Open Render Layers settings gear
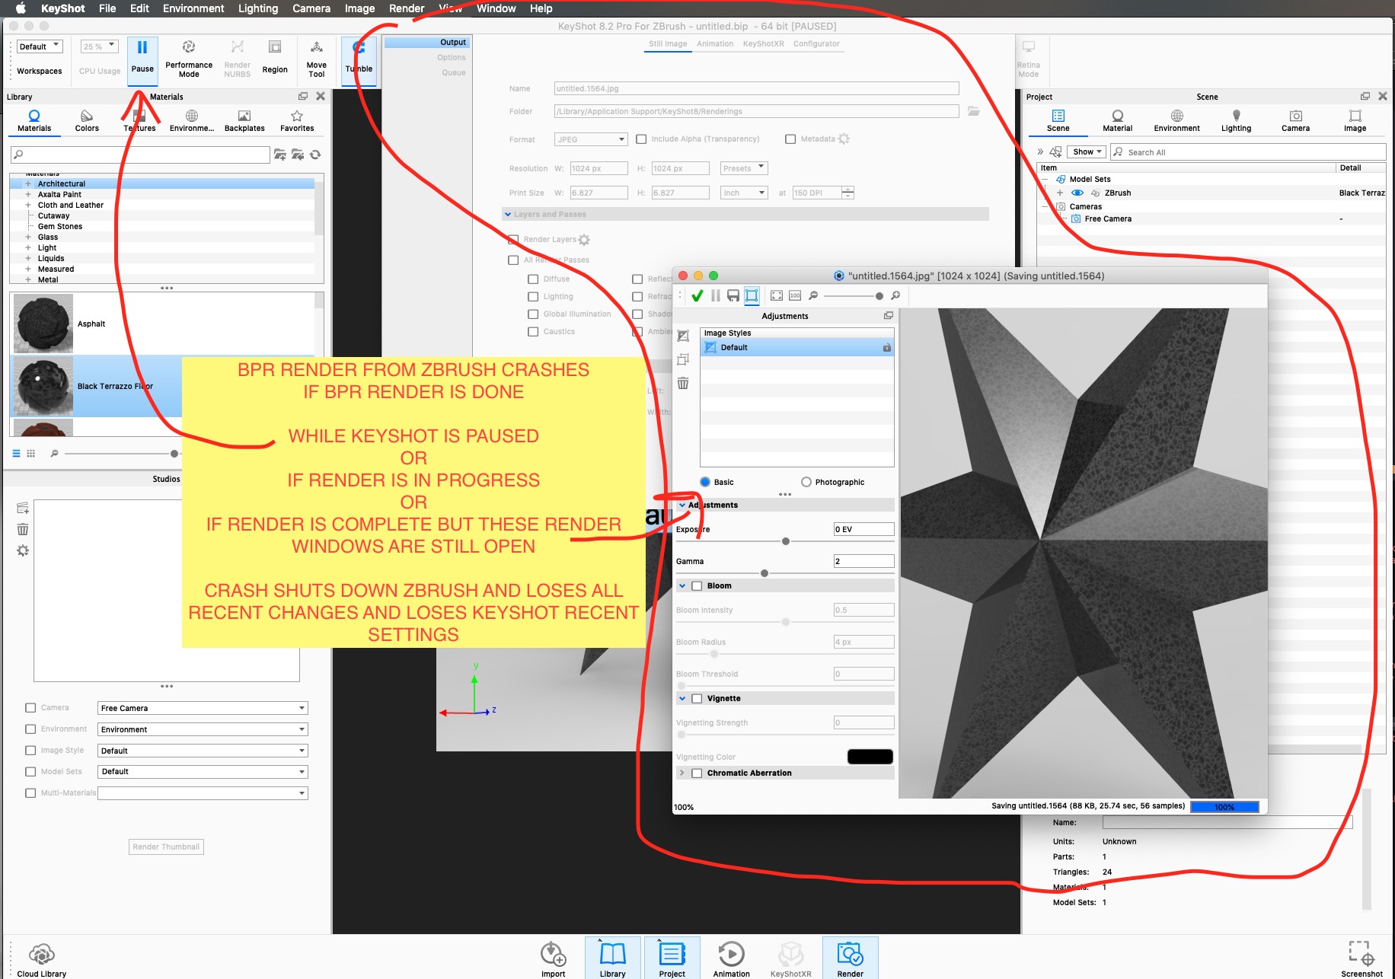Screen dimensions: 1395x979 pos(584,240)
